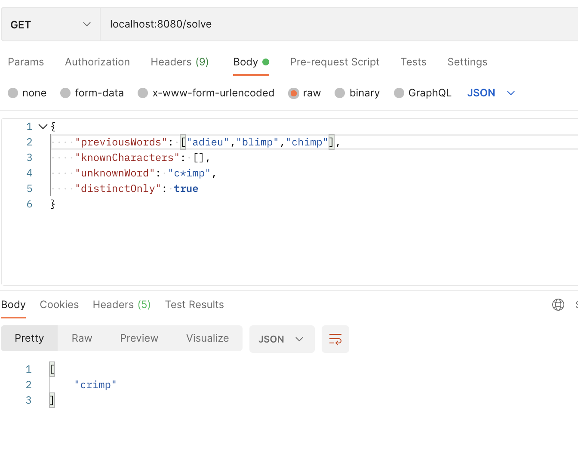This screenshot has width=578, height=457.
Task: Switch to the Authorization tab
Action: point(97,62)
